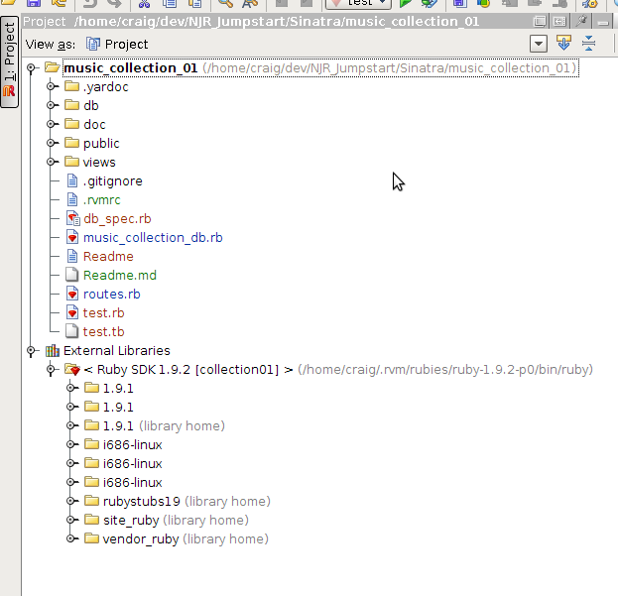Expand the views folder node
The height and width of the screenshot is (596, 618).
[51, 162]
